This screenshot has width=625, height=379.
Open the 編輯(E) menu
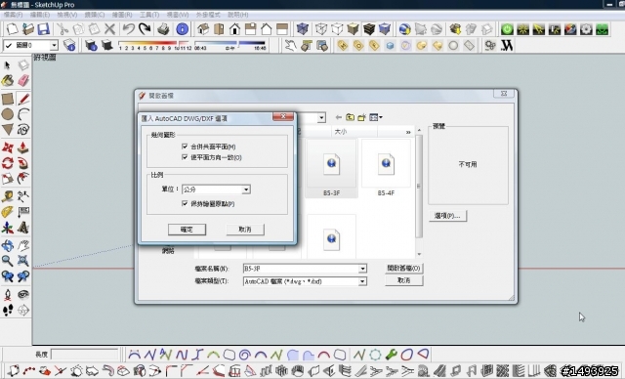point(40,15)
